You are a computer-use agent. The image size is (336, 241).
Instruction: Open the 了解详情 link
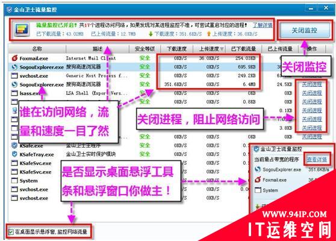tap(263, 25)
